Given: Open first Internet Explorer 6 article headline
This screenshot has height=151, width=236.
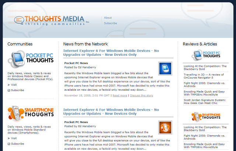Looking at the screenshot, I should (111, 53).
